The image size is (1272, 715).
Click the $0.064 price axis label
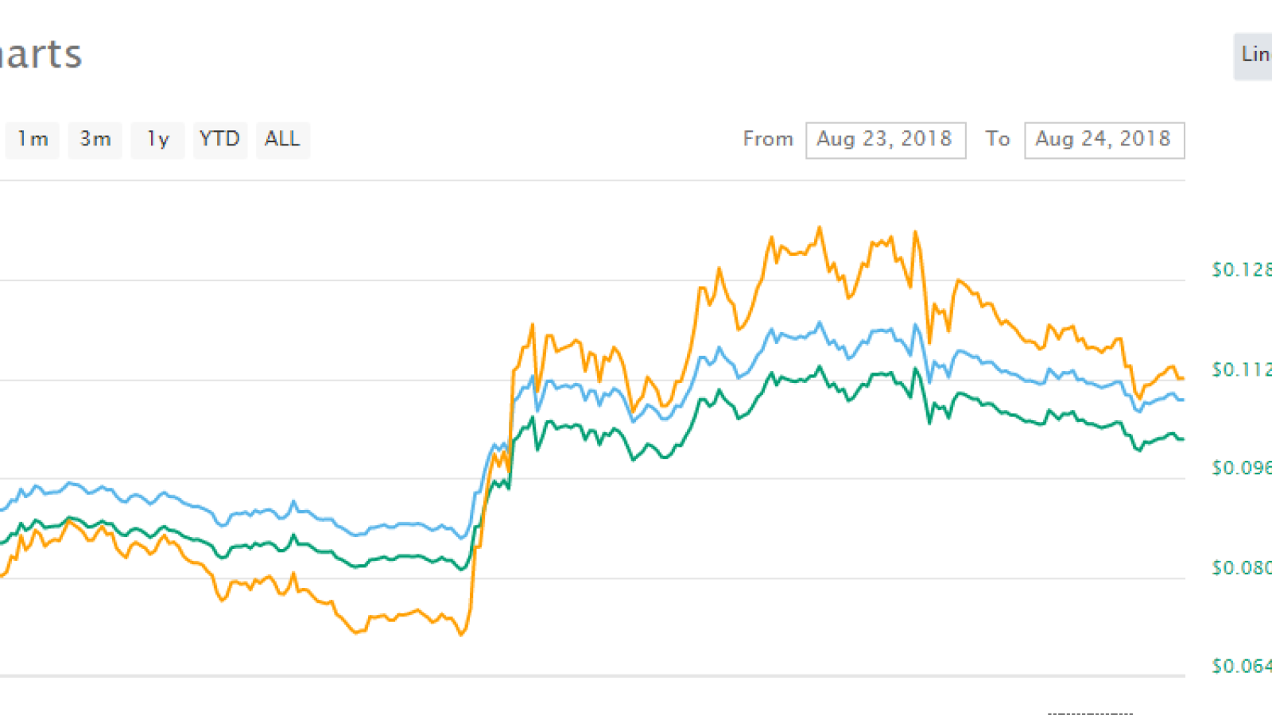(x=1241, y=666)
